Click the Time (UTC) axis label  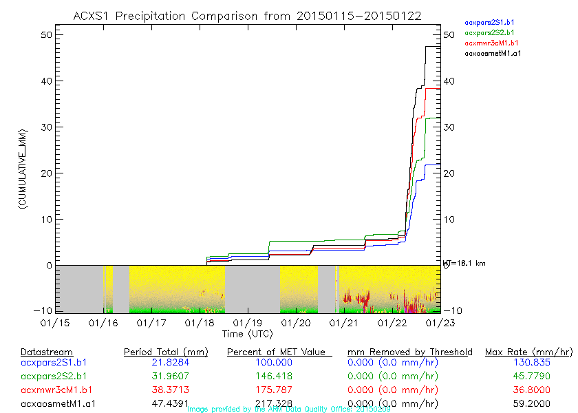tap(247, 334)
